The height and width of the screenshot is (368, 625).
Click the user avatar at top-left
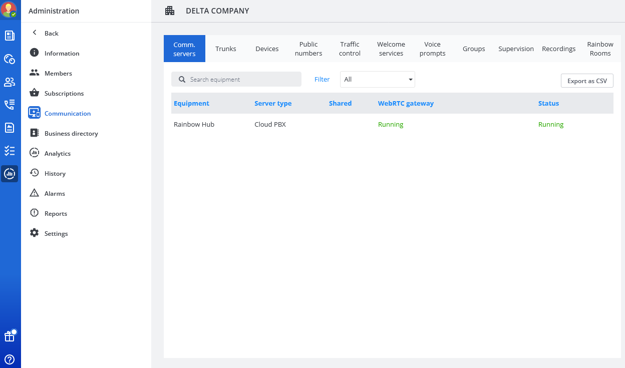pyautogui.click(x=9, y=10)
